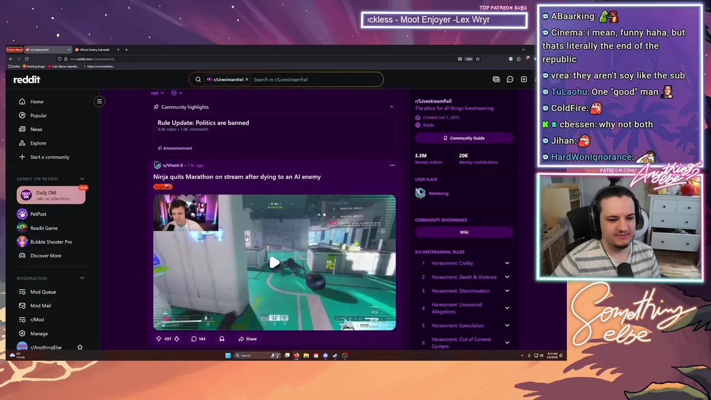711x400 pixels.
Task: Favorite r/AnythingElse with the star
Action: 80,347
